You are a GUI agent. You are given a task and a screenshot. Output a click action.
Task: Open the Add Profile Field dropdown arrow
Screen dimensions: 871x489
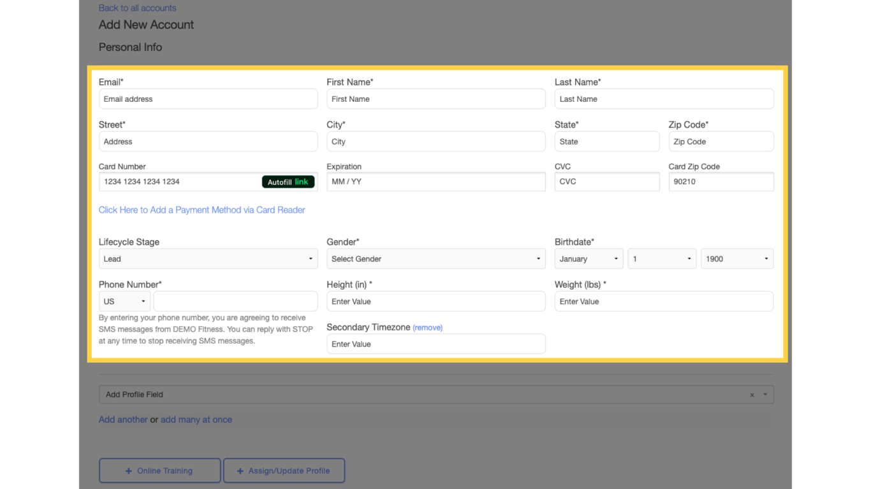pos(764,394)
